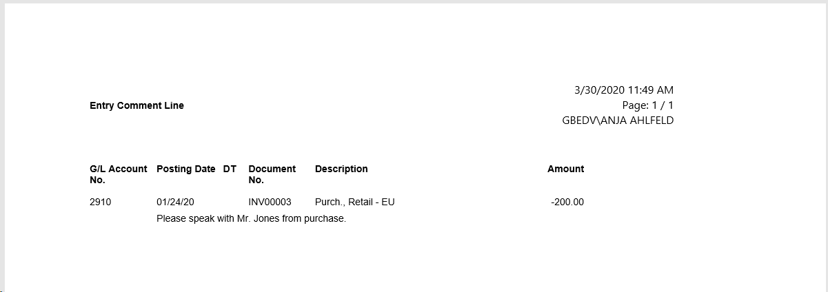
Task: Select the description Purch., Retail - EU
Action: (354, 202)
